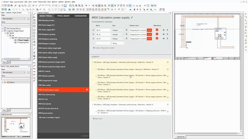Open the Type dropdown for SE_V2
Screen dimensions: 248x139
tap(118, 34)
